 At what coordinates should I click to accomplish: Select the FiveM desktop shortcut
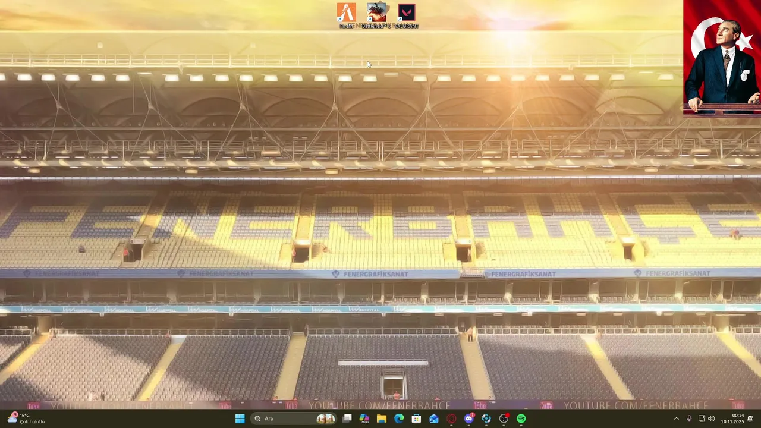[347, 15]
